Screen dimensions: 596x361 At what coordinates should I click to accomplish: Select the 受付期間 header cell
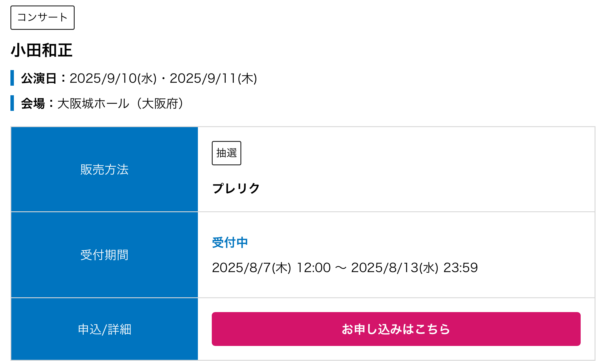click(x=104, y=255)
